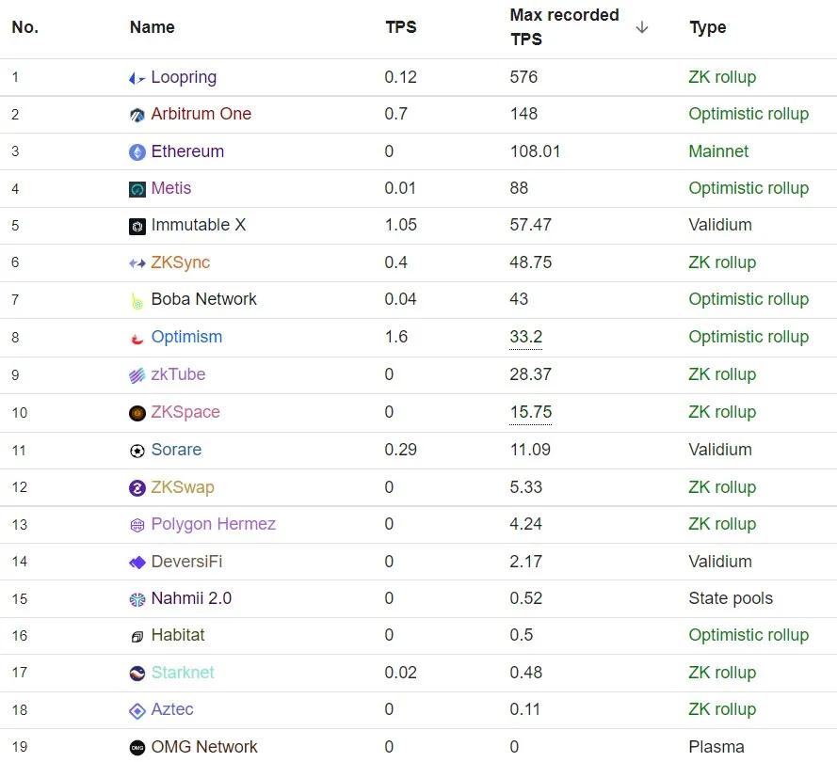Click the Loopring logo icon
Screen dimensions: 837x762
[x=137, y=78]
